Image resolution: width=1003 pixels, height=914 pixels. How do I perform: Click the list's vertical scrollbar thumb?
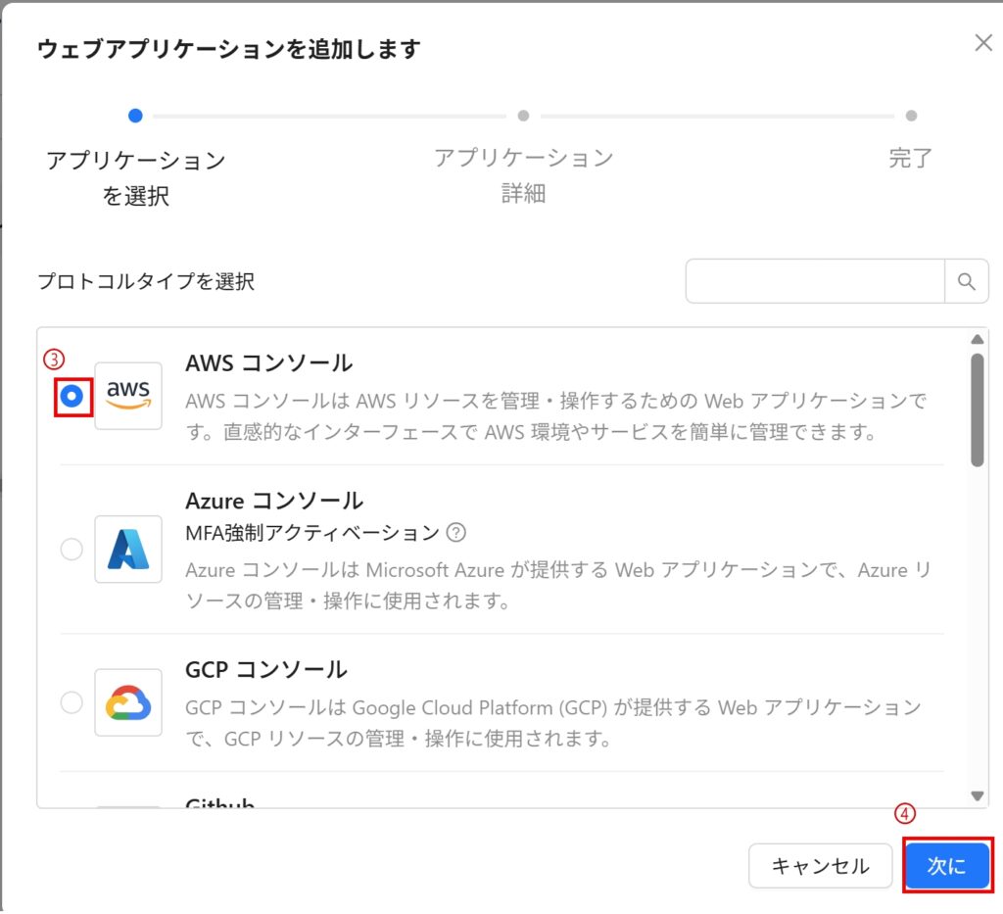(976, 409)
